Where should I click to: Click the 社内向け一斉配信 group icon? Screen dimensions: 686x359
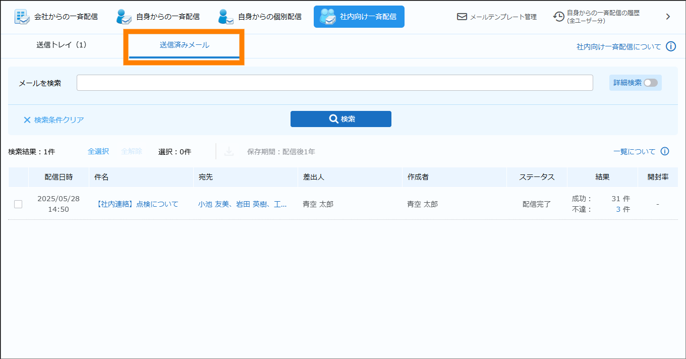[x=328, y=17]
